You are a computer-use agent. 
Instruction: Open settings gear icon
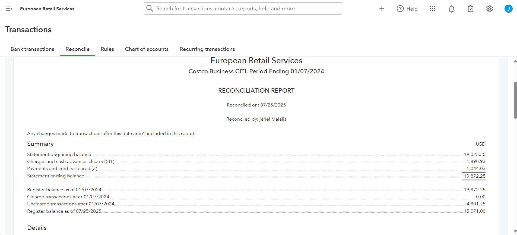490,9
